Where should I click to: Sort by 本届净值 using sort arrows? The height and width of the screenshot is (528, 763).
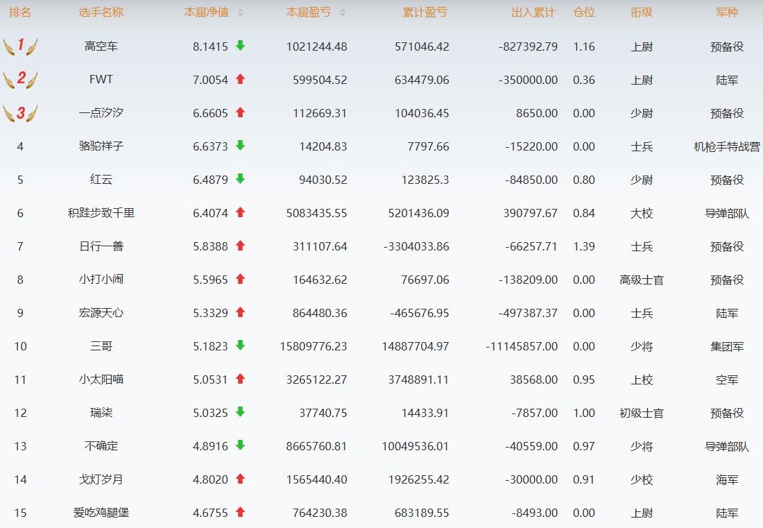coord(241,12)
